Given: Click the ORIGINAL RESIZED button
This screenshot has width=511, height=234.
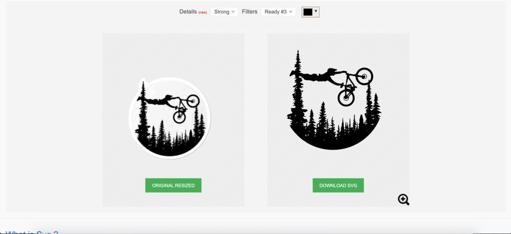Looking at the screenshot, I should tap(173, 186).
